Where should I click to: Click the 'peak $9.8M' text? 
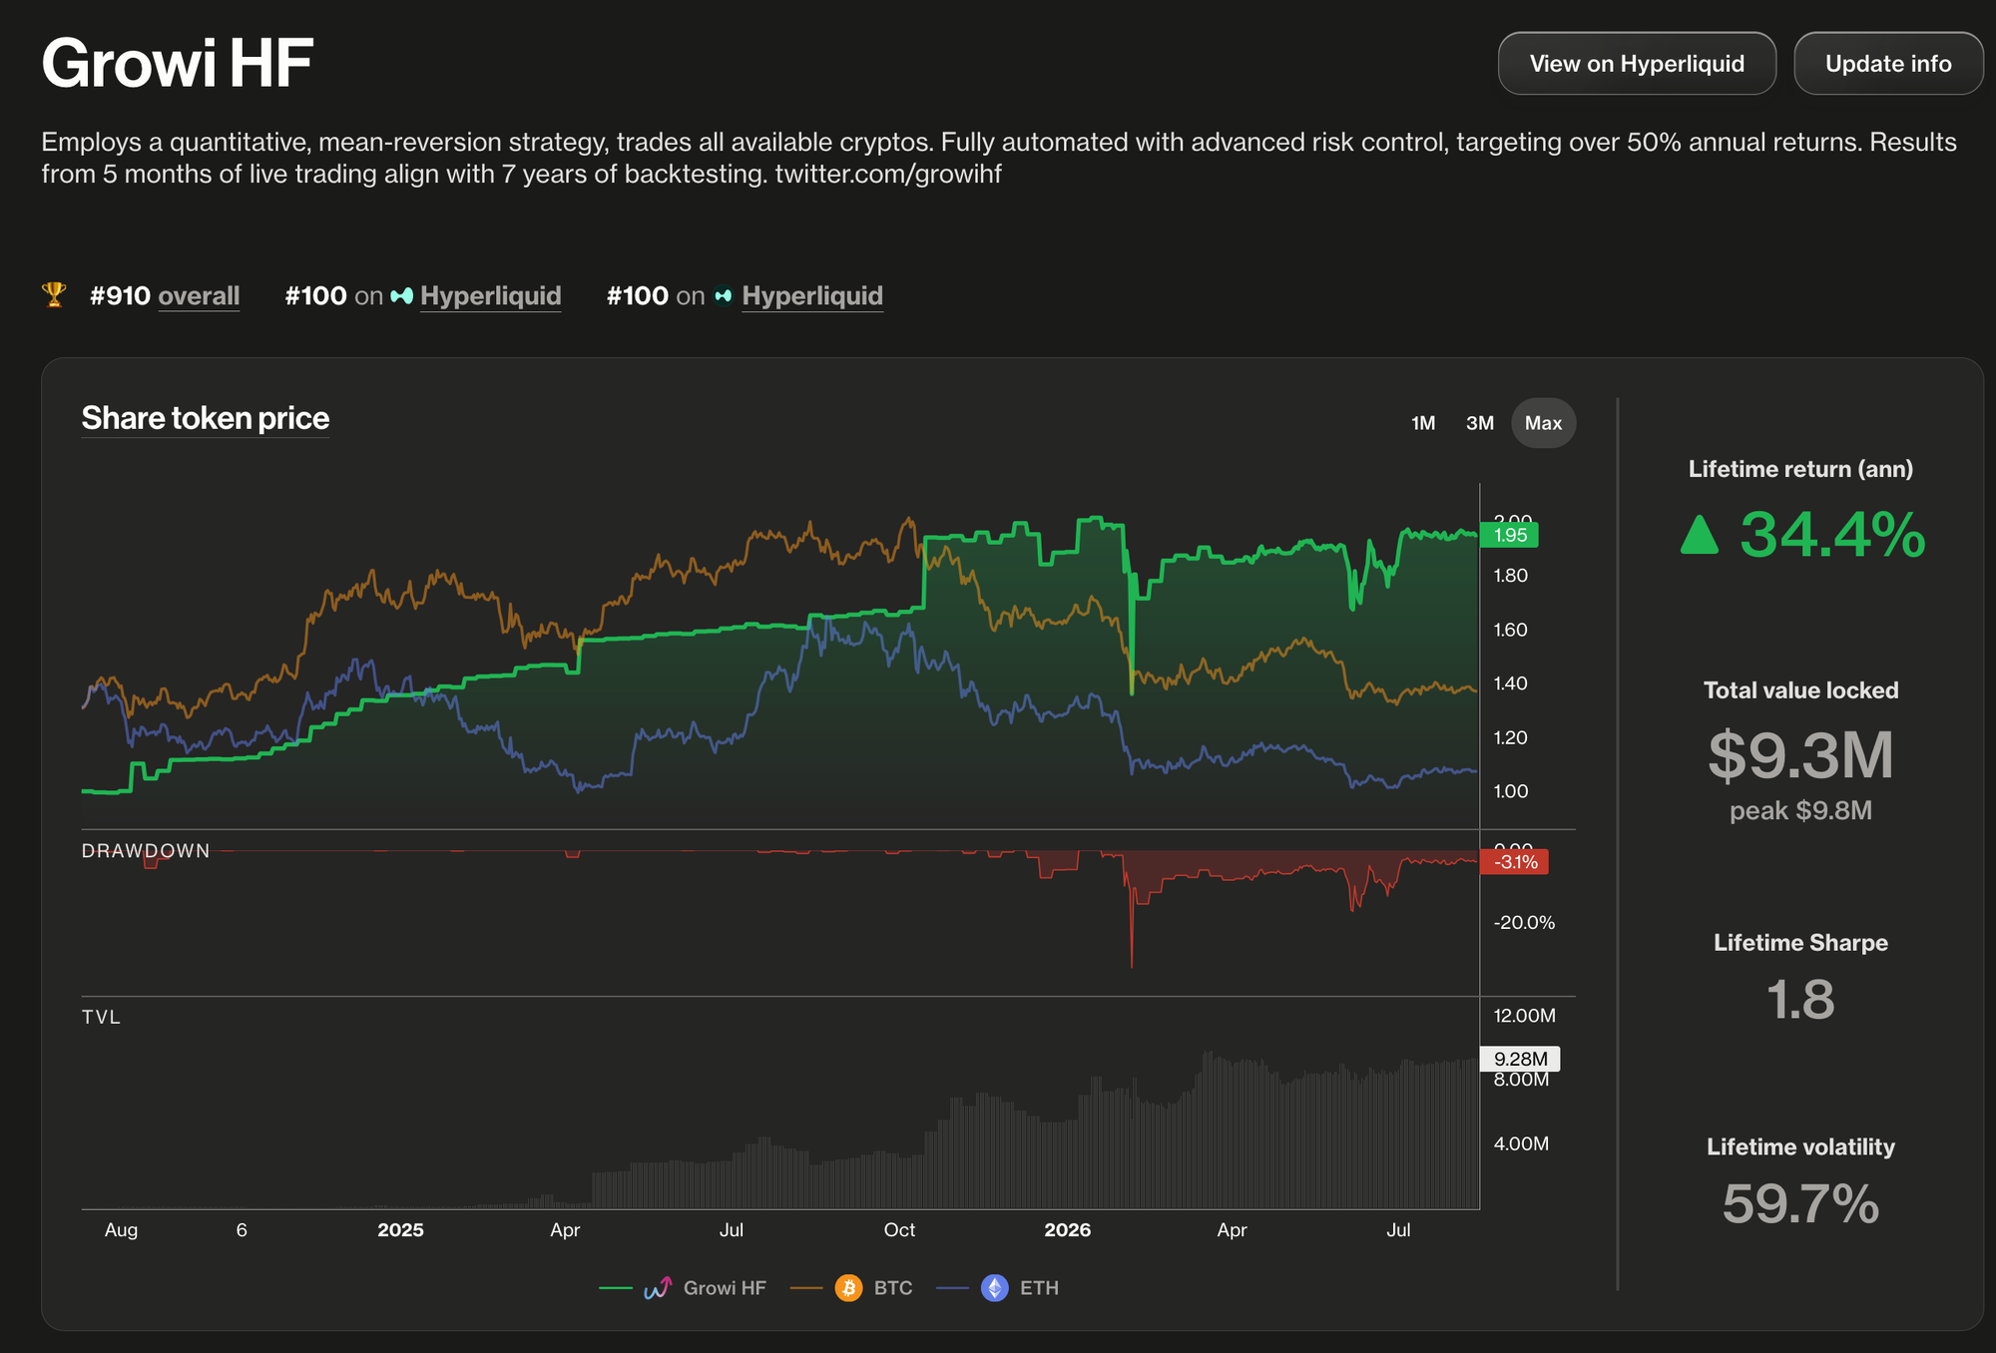tap(1800, 810)
